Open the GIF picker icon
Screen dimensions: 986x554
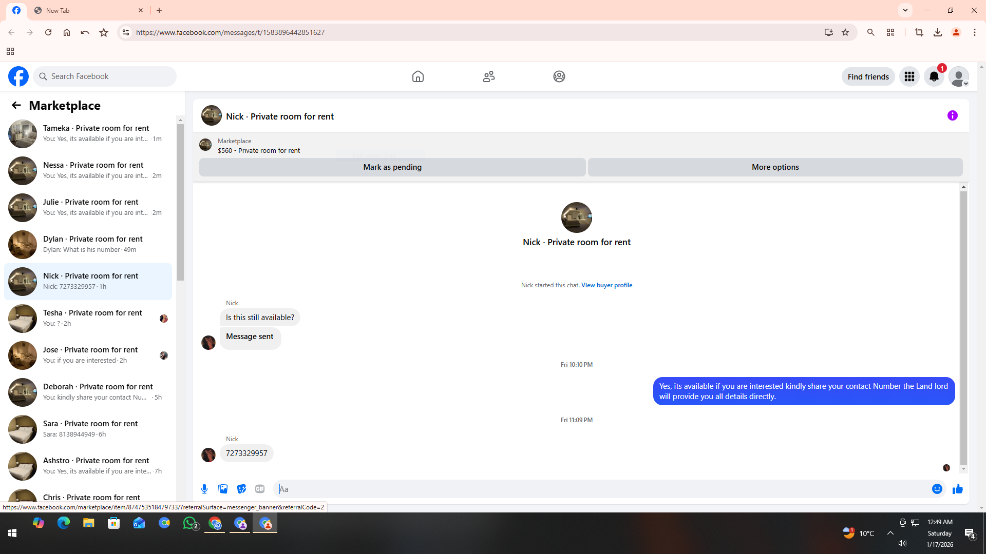[x=260, y=489]
